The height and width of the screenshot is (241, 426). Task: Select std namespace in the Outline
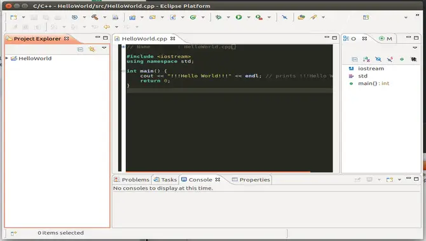tap(362, 76)
